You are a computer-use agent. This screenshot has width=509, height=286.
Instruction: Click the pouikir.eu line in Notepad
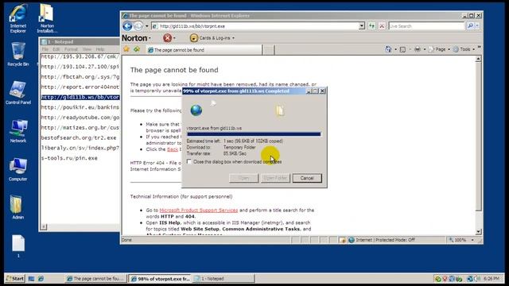coord(80,107)
